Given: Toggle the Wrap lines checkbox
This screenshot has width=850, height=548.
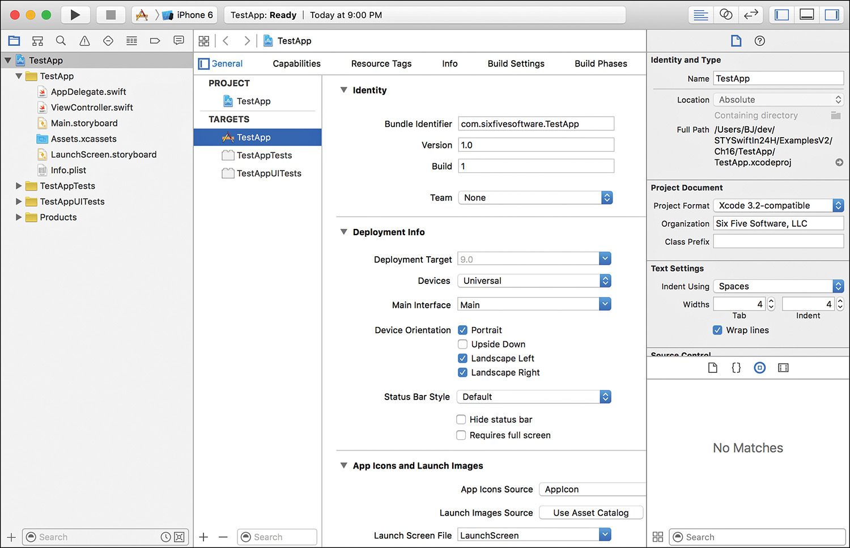Looking at the screenshot, I should 717,330.
